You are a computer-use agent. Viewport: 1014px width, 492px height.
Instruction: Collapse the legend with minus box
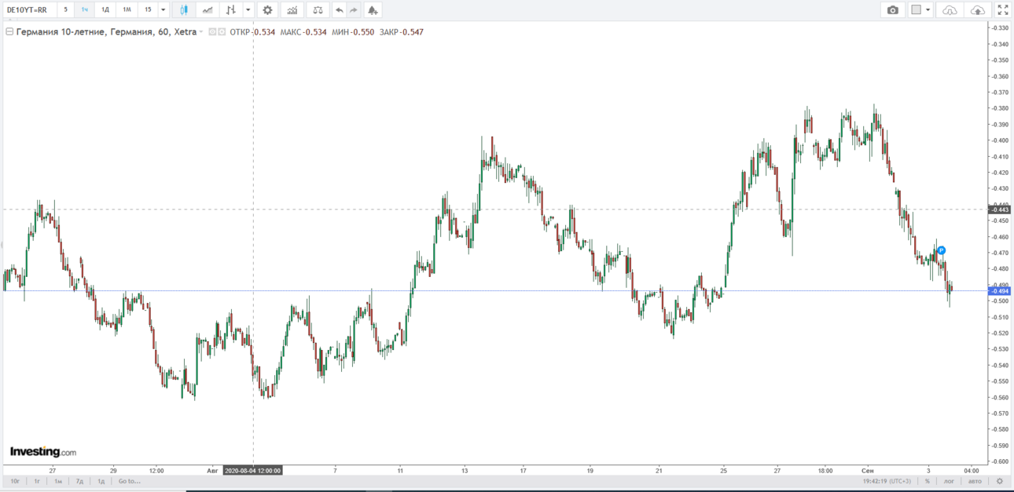(x=9, y=32)
